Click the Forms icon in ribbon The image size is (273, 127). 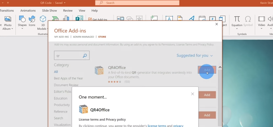(79, 18)
